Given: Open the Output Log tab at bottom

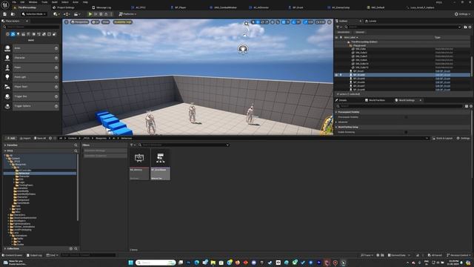Looking at the screenshot, I should coord(34,255).
